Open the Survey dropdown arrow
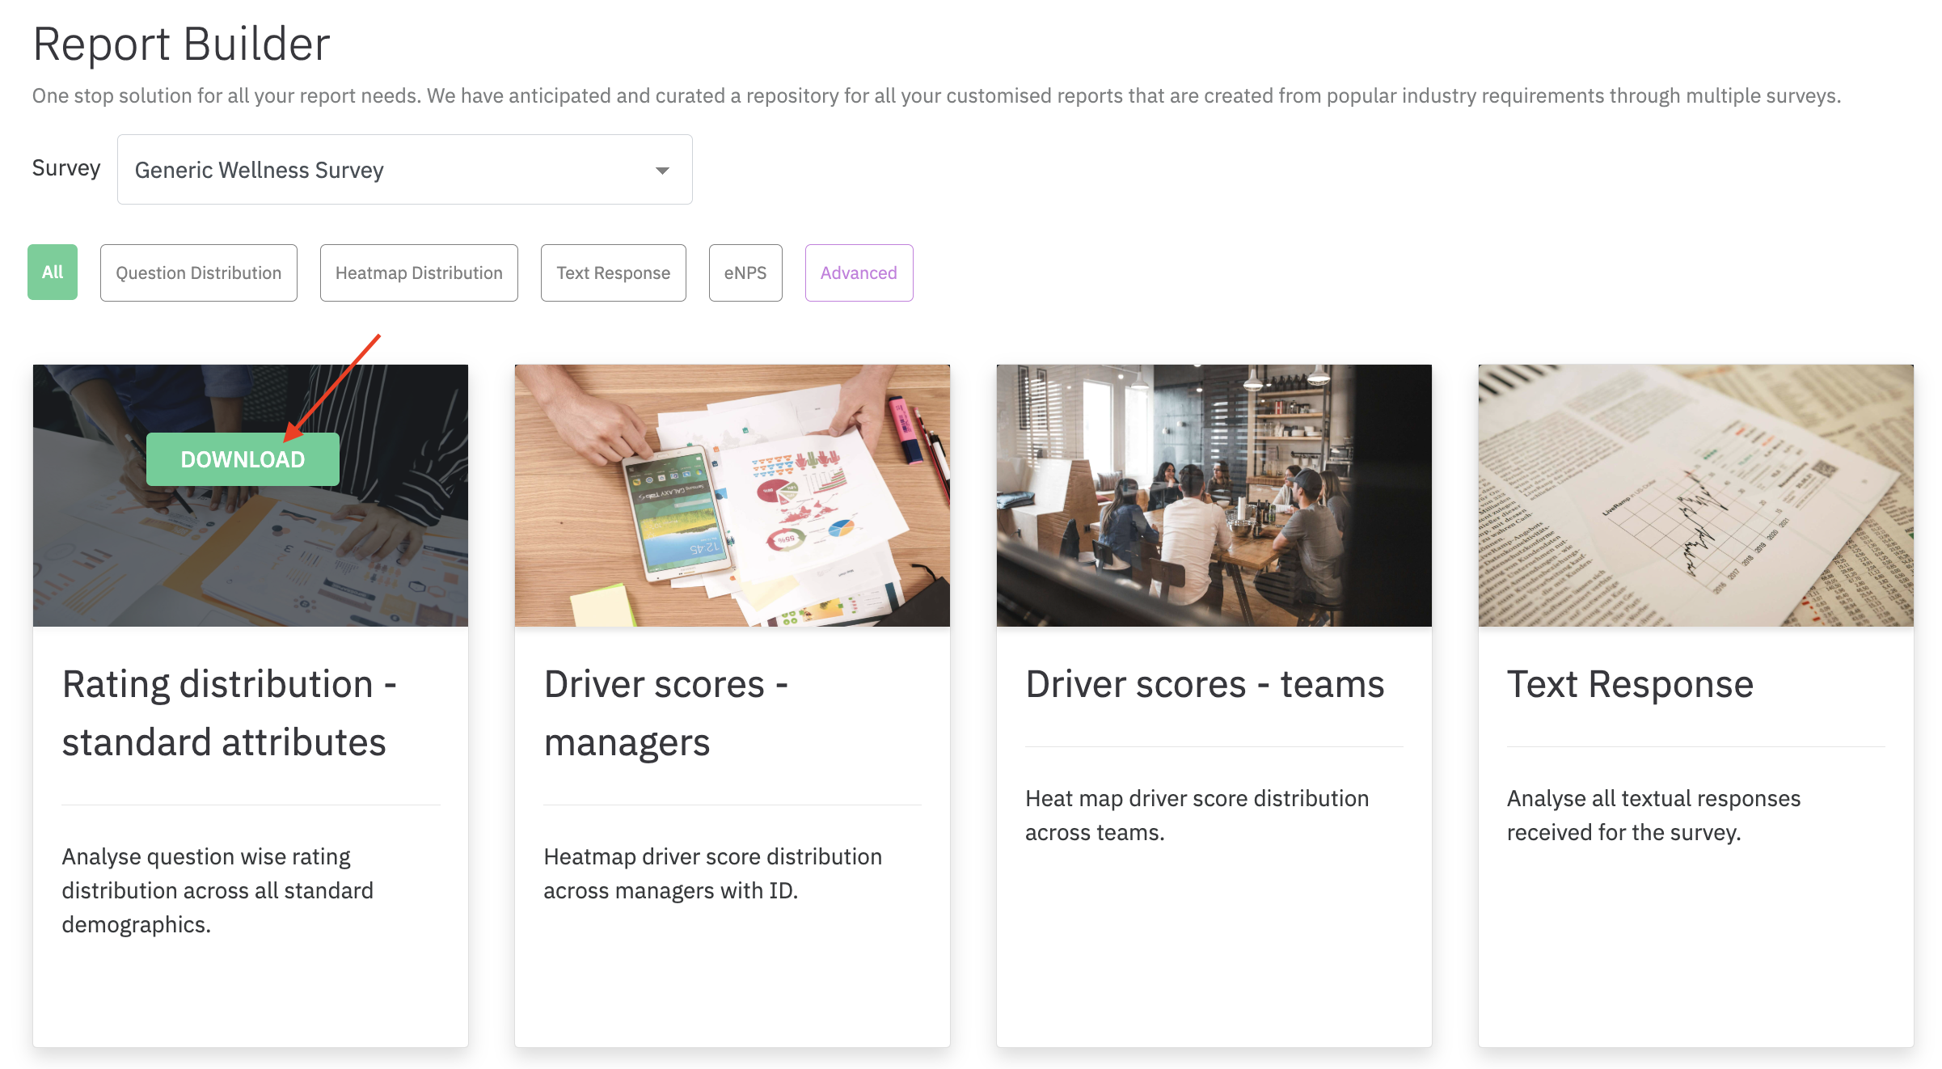 point(662,171)
